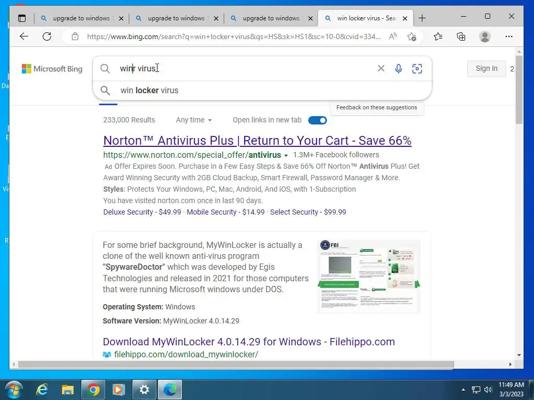Viewport: 534px width, 400px height.
Task: Open Deluxe Security - $49.99 link
Action: [142, 212]
